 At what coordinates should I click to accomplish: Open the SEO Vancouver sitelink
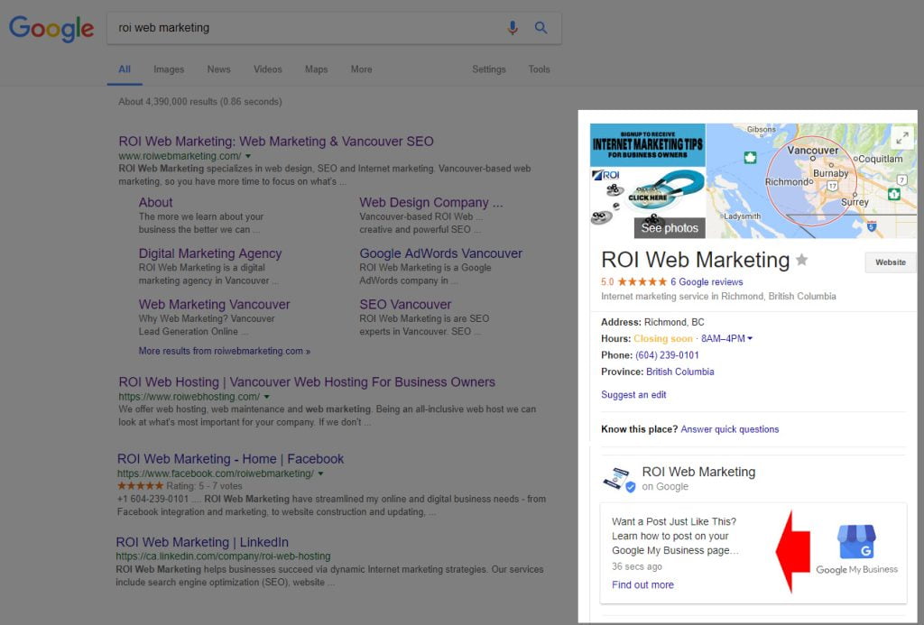click(405, 305)
